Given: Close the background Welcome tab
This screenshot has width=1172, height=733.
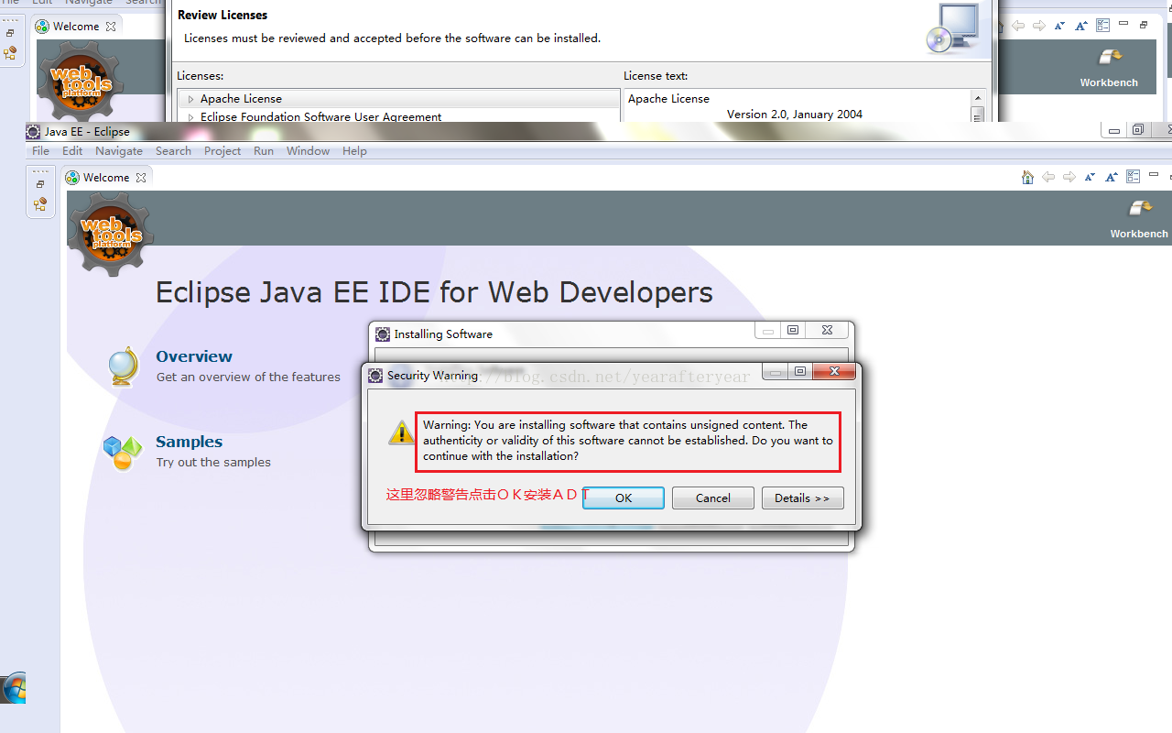Looking at the screenshot, I should point(111,27).
